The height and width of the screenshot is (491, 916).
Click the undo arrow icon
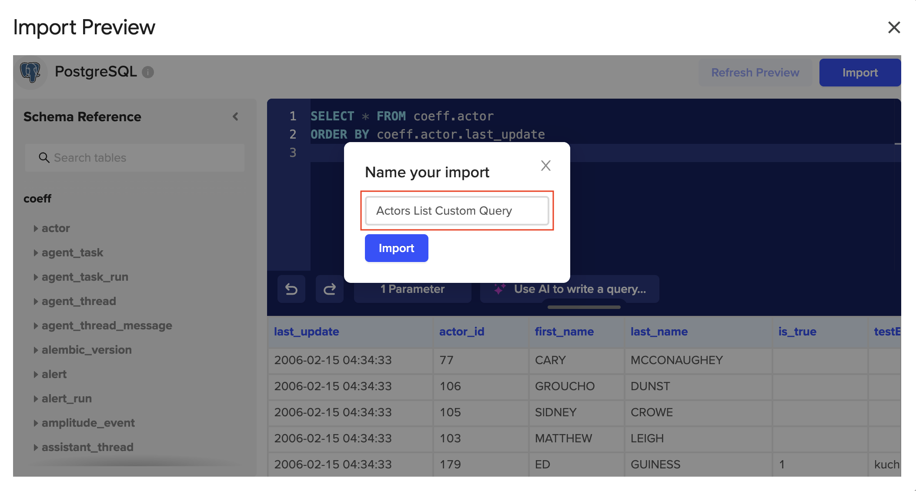pos(291,289)
